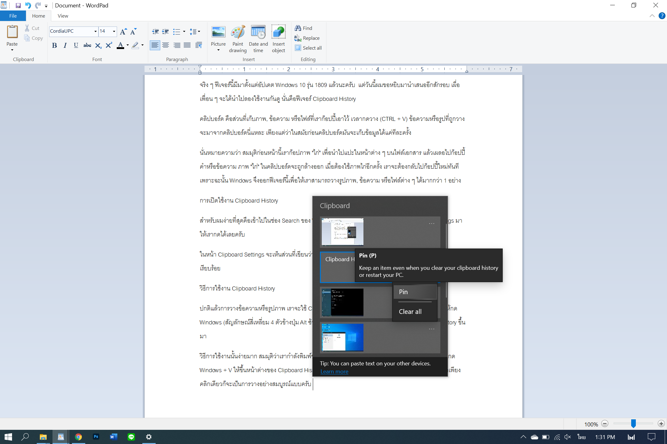
Task: Open the font family combo box
Action: (73, 31)
